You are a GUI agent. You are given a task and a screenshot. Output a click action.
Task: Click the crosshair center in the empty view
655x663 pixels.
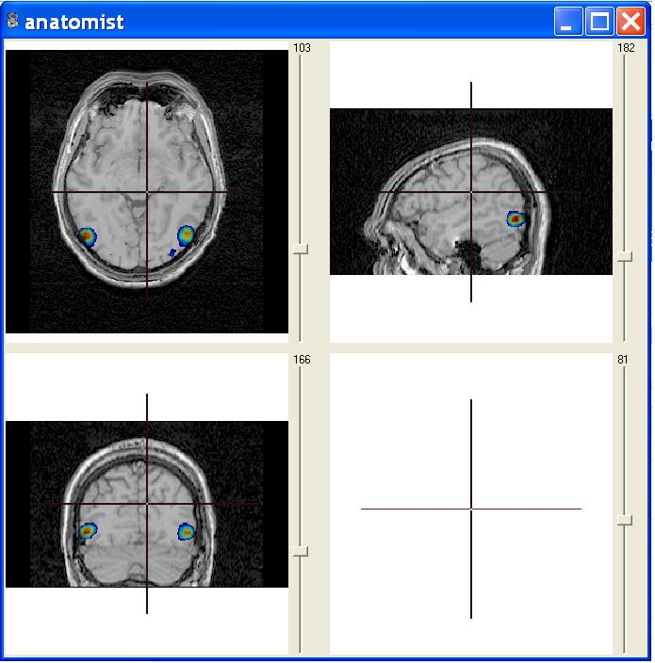point(471,509)
